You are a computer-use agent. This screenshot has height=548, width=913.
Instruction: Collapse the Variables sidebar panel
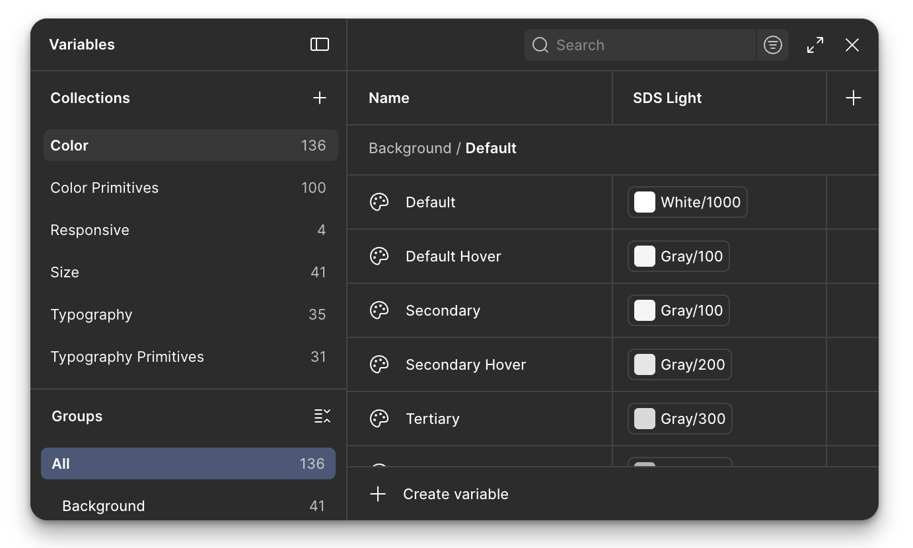pyautogui.click(x=320, y=44)
